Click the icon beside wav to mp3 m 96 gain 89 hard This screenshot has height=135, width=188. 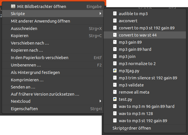pos(115,106)
